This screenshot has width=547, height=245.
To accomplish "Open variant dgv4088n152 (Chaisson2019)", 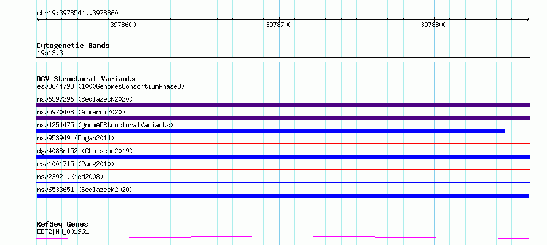I will (85, 151).
